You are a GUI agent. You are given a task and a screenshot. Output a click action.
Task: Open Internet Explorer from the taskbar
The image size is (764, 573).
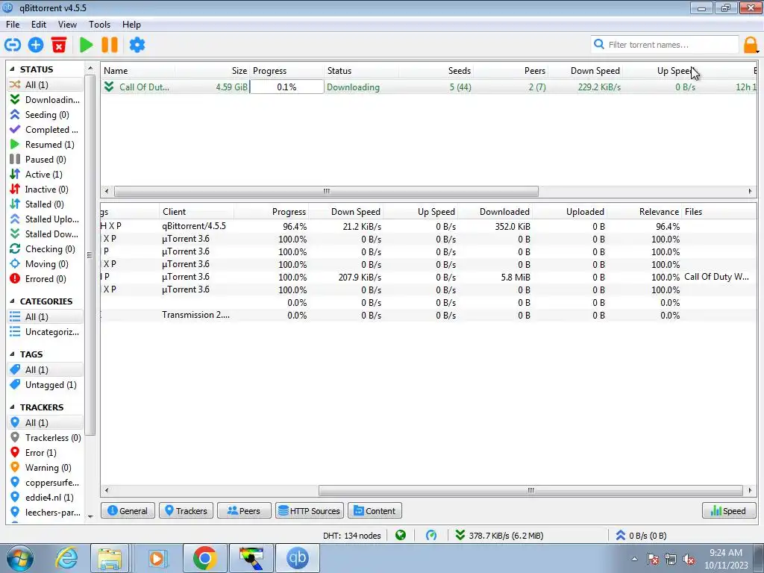66,558
